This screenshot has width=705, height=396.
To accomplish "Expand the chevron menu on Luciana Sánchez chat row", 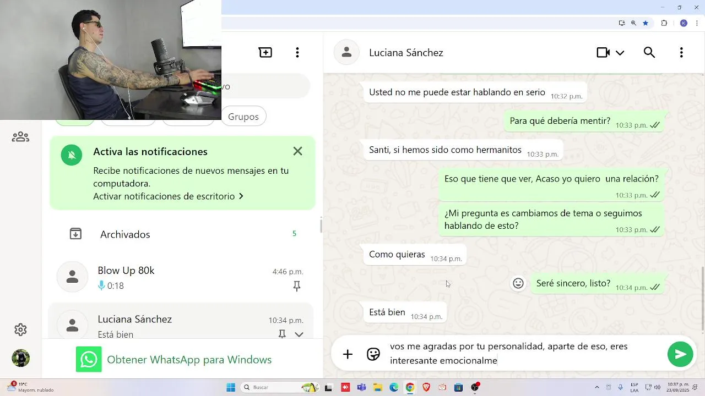I will (299, 334).
